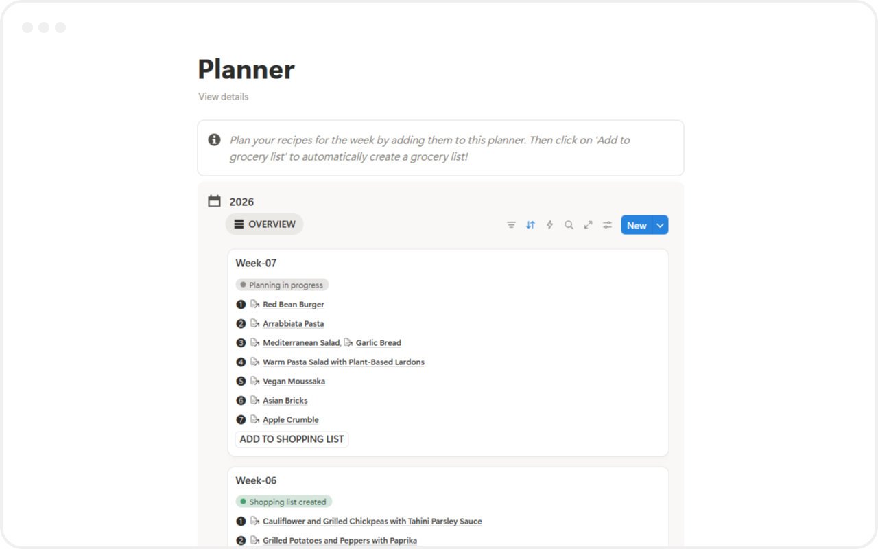The height and width of the screenshot is (549, 878).
Task: Open automations via the lightning bolt icon
Action: click(549, 225)
